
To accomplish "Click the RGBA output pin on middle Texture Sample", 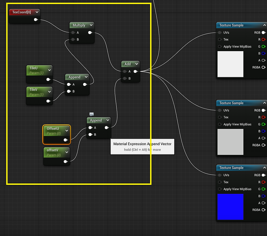I will coord(263,145).
